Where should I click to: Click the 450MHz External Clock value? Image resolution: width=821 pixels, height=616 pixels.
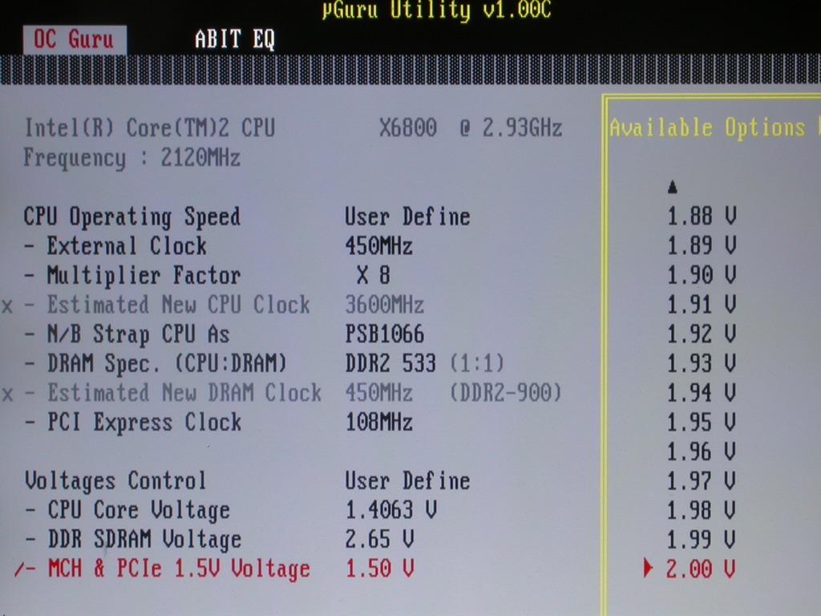(378, 246)
